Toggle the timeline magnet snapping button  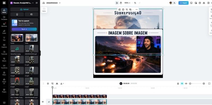(182, 83)
